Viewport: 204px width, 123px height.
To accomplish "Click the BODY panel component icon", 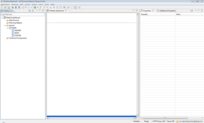I will (13, 33).
